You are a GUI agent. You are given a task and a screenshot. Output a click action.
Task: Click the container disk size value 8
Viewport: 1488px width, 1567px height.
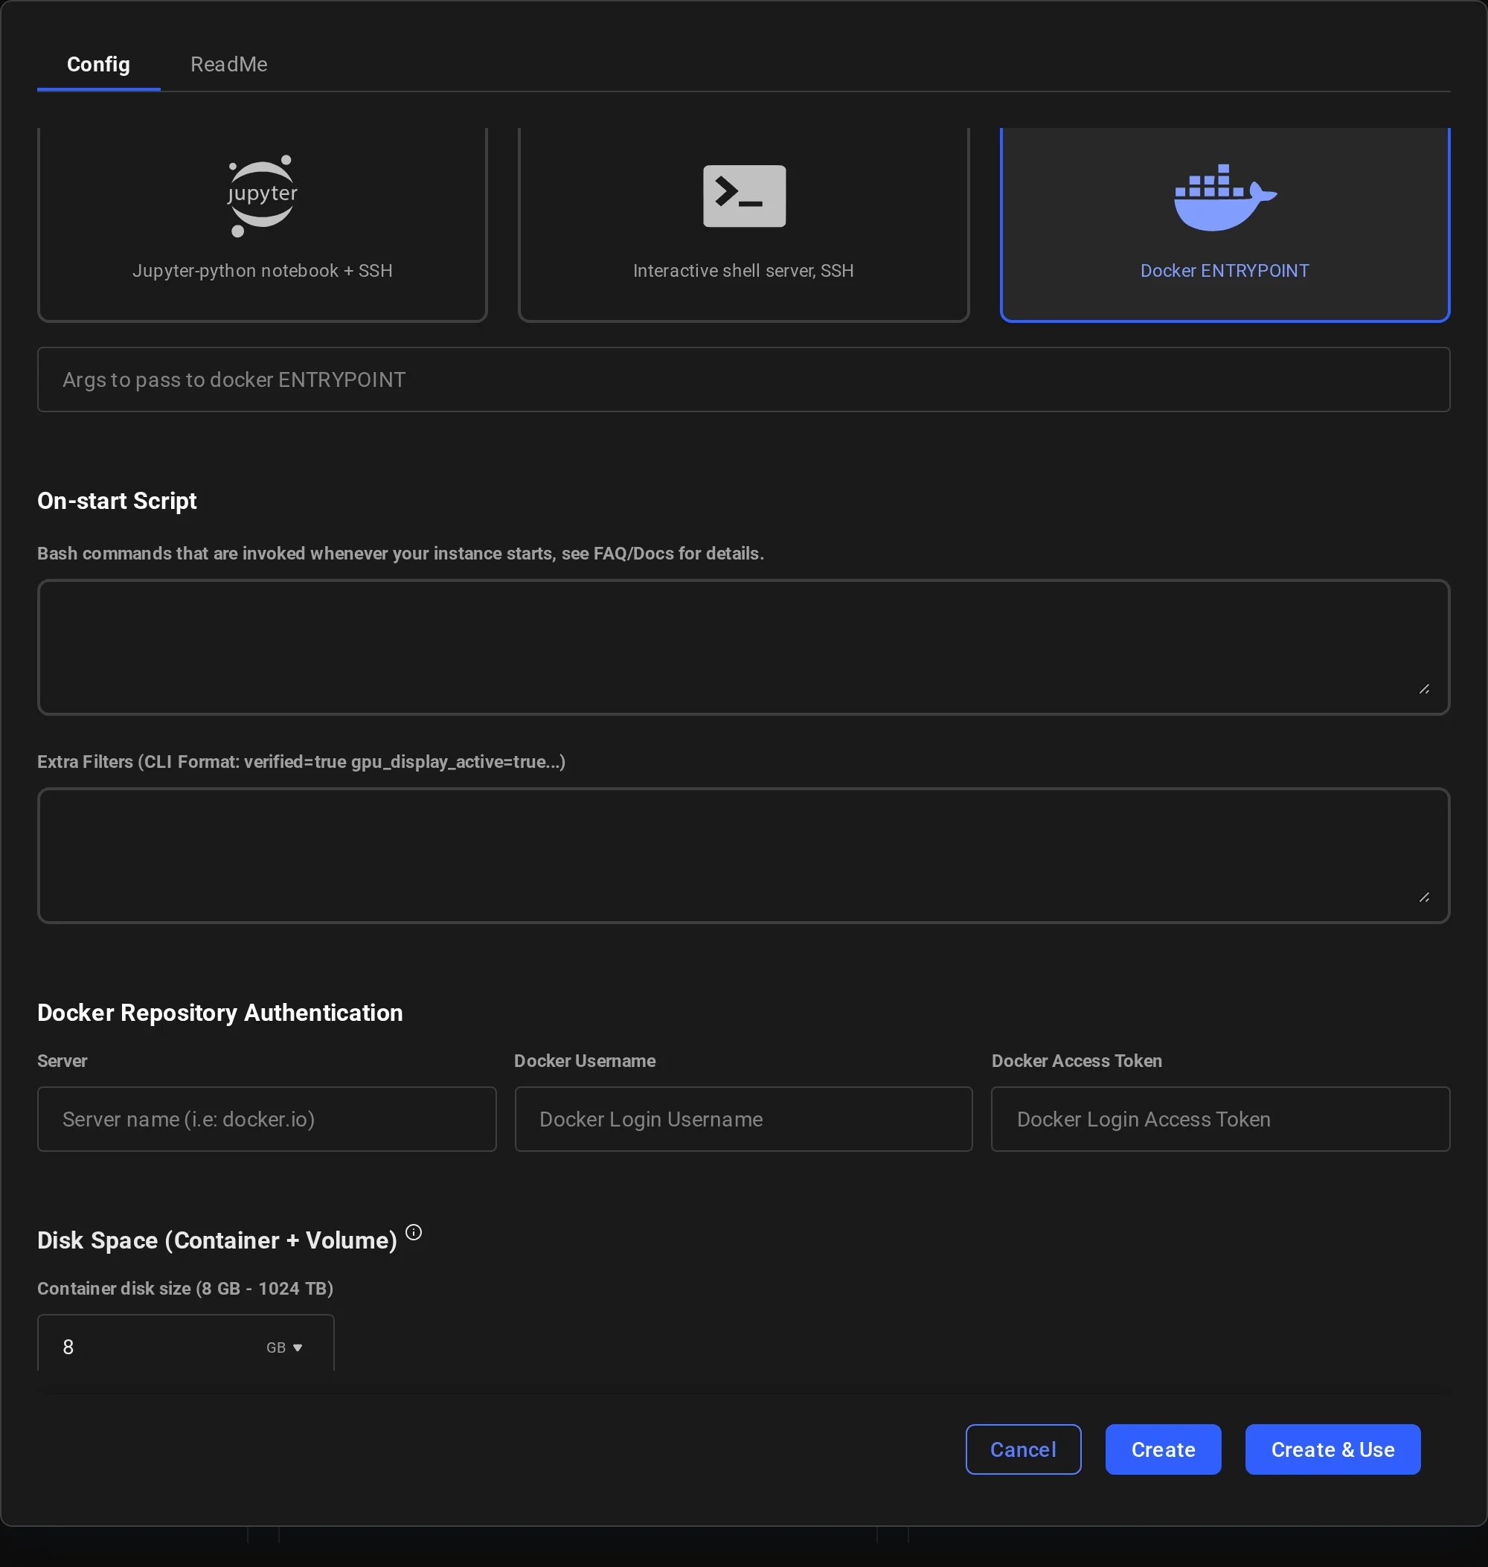[x=68, y=1347]
